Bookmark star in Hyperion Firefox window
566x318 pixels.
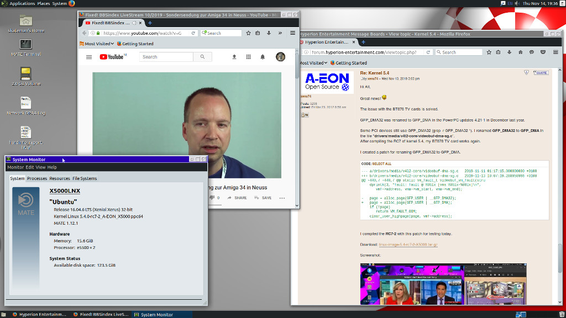click(x=489, y=52)
